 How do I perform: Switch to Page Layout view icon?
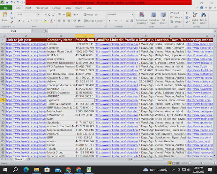coord(174,163)
